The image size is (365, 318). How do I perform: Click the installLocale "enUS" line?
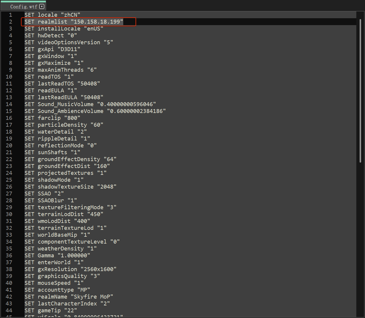click(64, 29)
